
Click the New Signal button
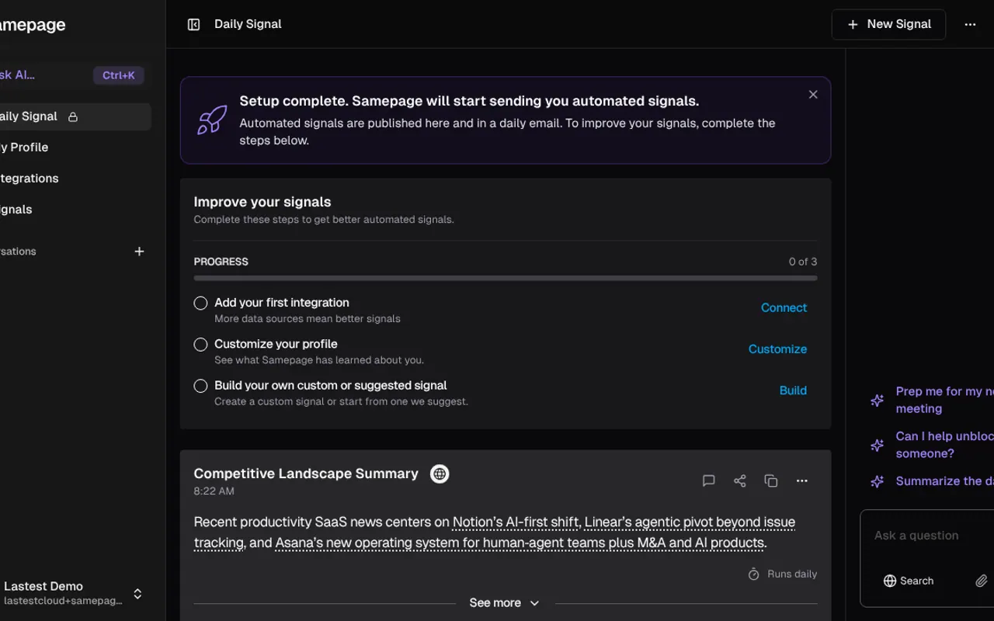coord(888,24)
